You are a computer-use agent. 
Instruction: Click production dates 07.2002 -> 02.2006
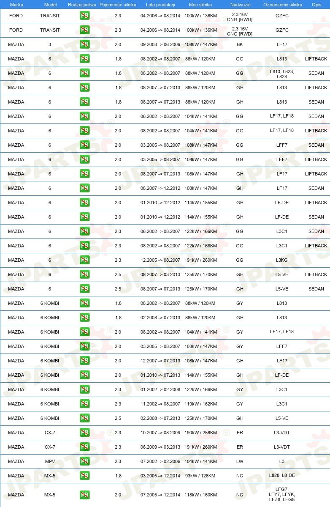tap(160, 461)
